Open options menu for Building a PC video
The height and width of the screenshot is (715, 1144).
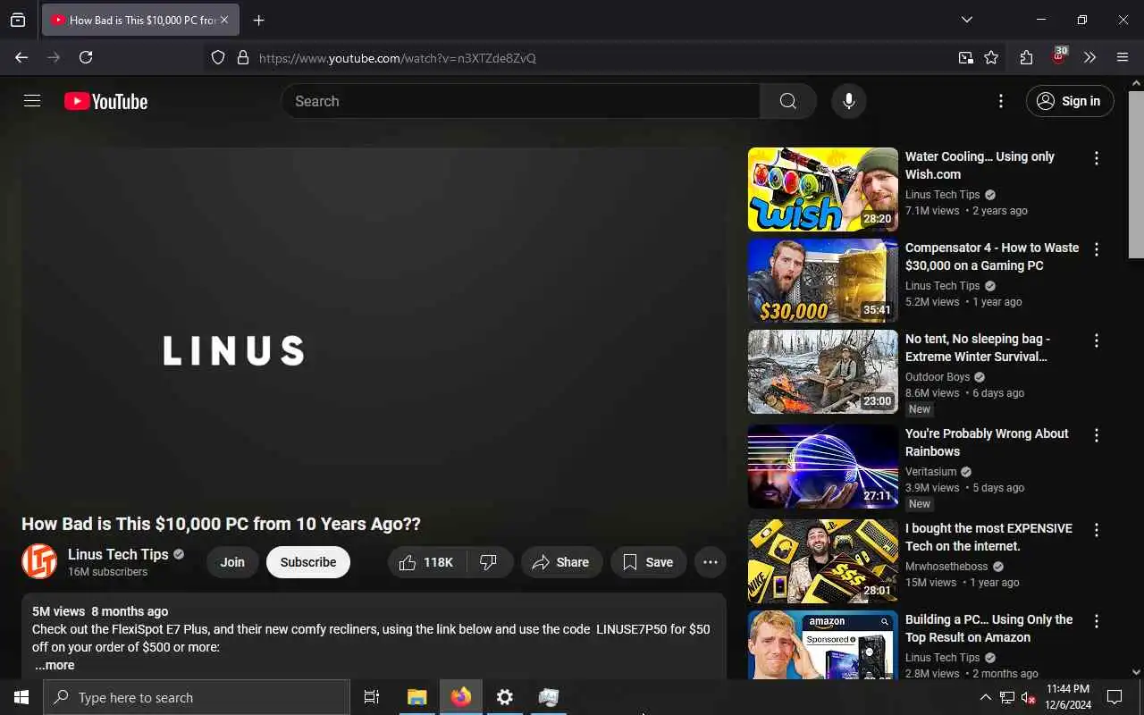(1097, 621)
